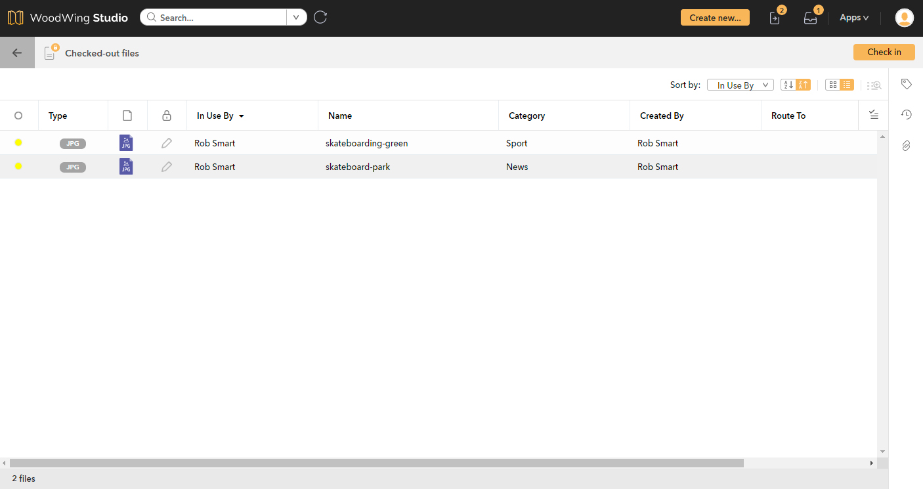Click the Check in button
Screen dimensions: 923x489
pos(884,53)
